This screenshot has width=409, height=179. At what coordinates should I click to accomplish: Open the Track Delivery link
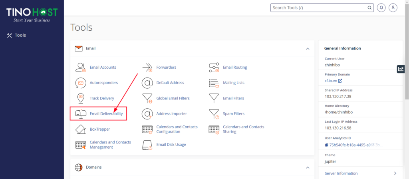pyautogui.click(x=102, y=98)
